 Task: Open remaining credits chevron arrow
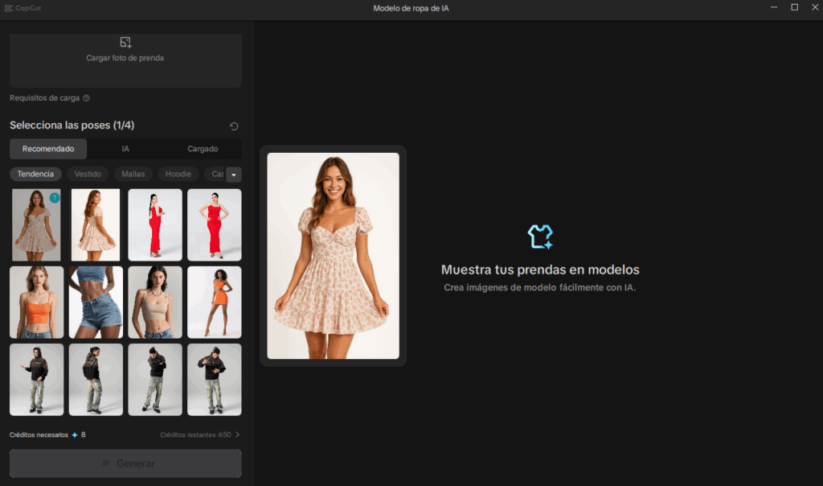238,435
